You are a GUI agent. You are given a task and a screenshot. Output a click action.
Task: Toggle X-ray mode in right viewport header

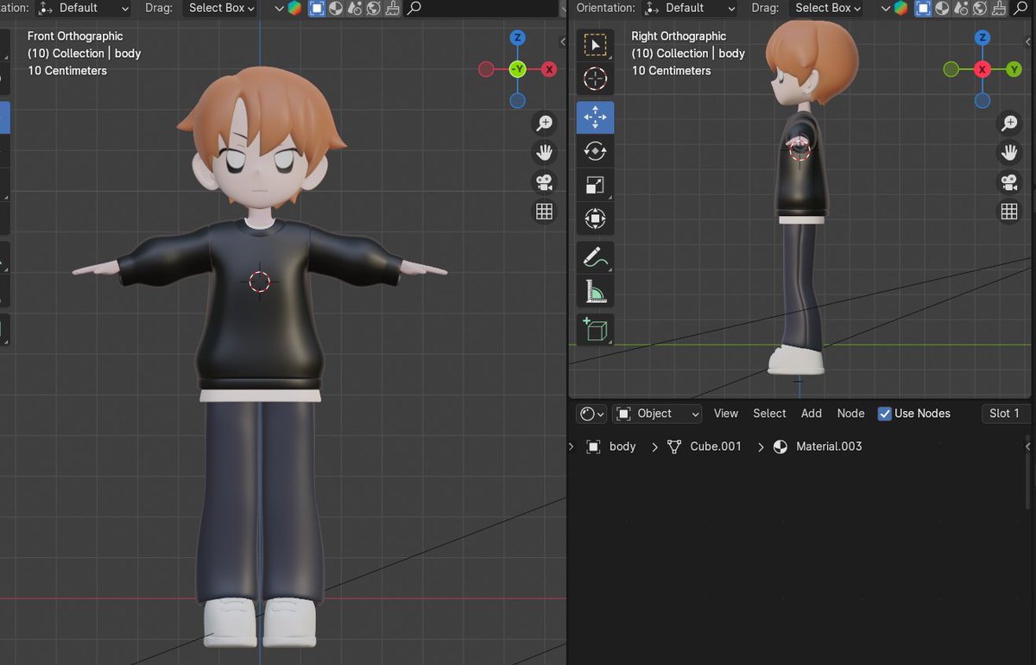(x=923, y=9)
